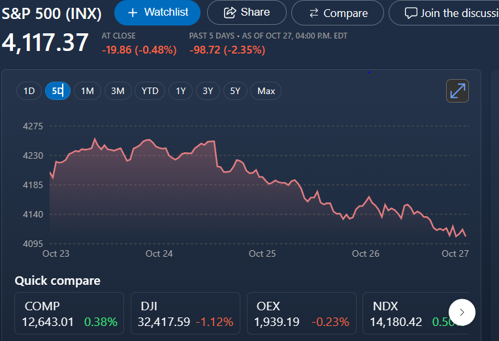Switch chart to 3Y range
499x341 pixels.
(x=208, y=91)
